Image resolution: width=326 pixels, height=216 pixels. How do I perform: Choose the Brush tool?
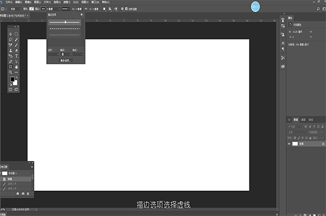click(17, 45)
